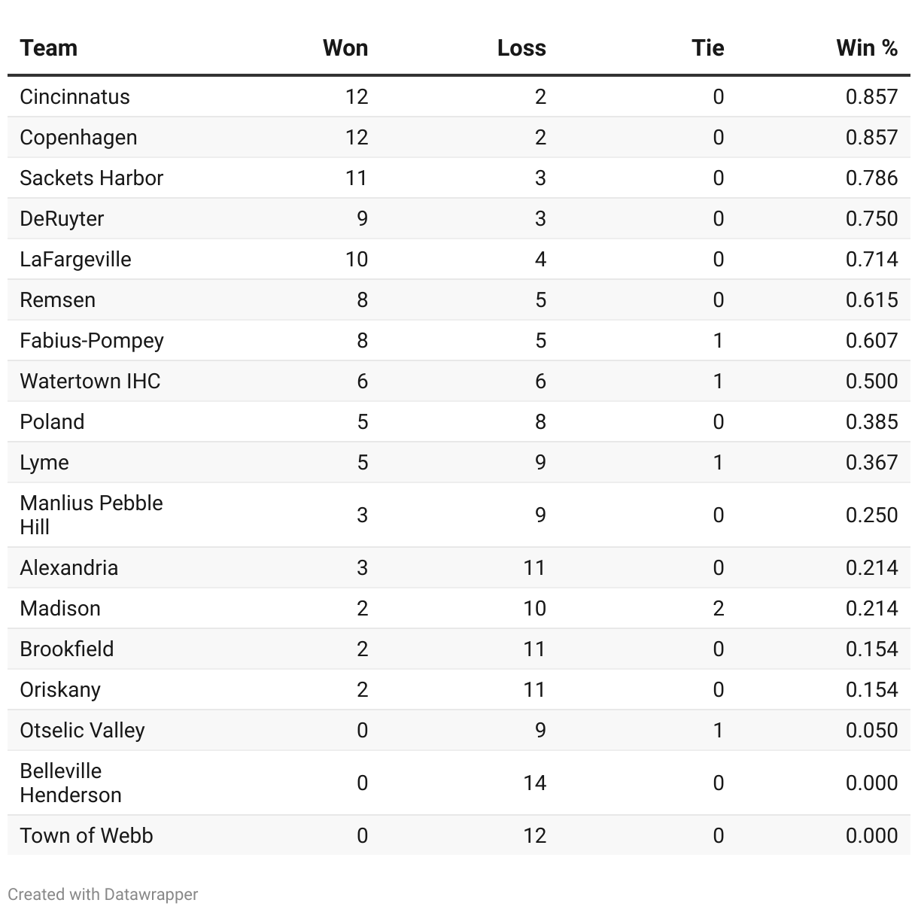Viewport: 918px width, 912px height.
Task: Click the Team column header
Action: [x=48, y=48]
